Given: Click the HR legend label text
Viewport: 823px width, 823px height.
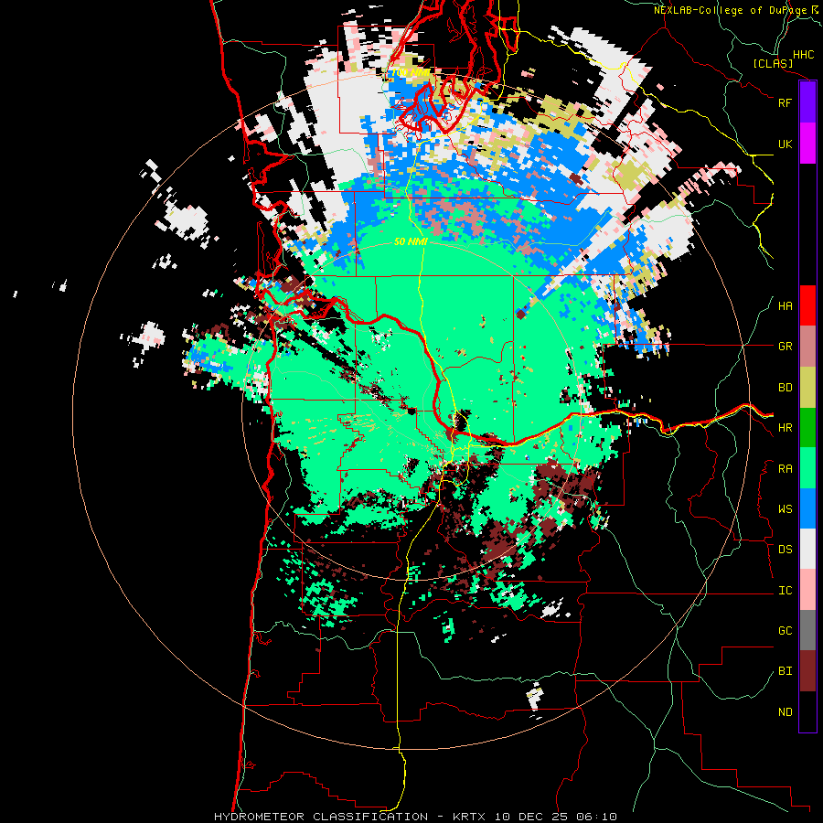Looking at the screenshot, I should point(786,428).
